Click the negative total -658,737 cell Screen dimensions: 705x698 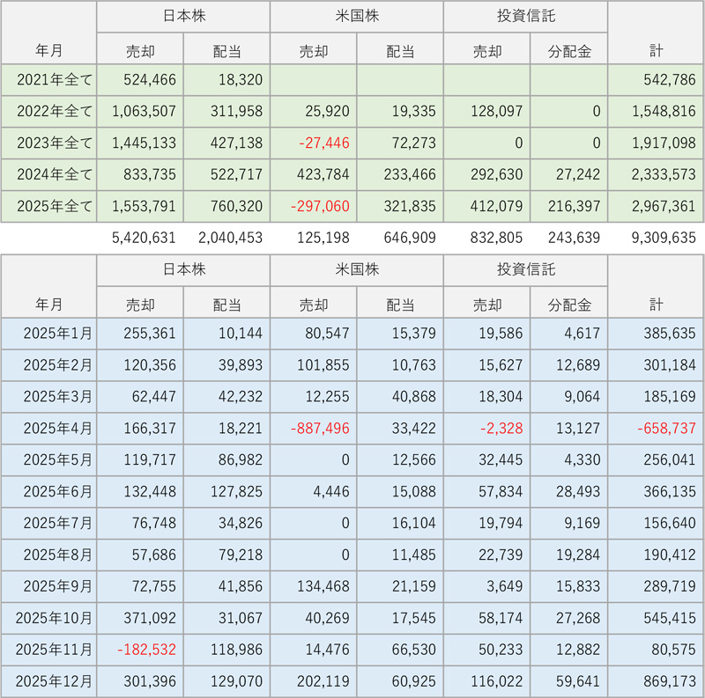point(657,429)
